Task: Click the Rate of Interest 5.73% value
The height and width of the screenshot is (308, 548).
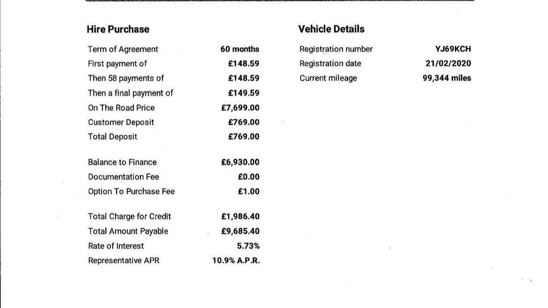Action: click(248, 246)
